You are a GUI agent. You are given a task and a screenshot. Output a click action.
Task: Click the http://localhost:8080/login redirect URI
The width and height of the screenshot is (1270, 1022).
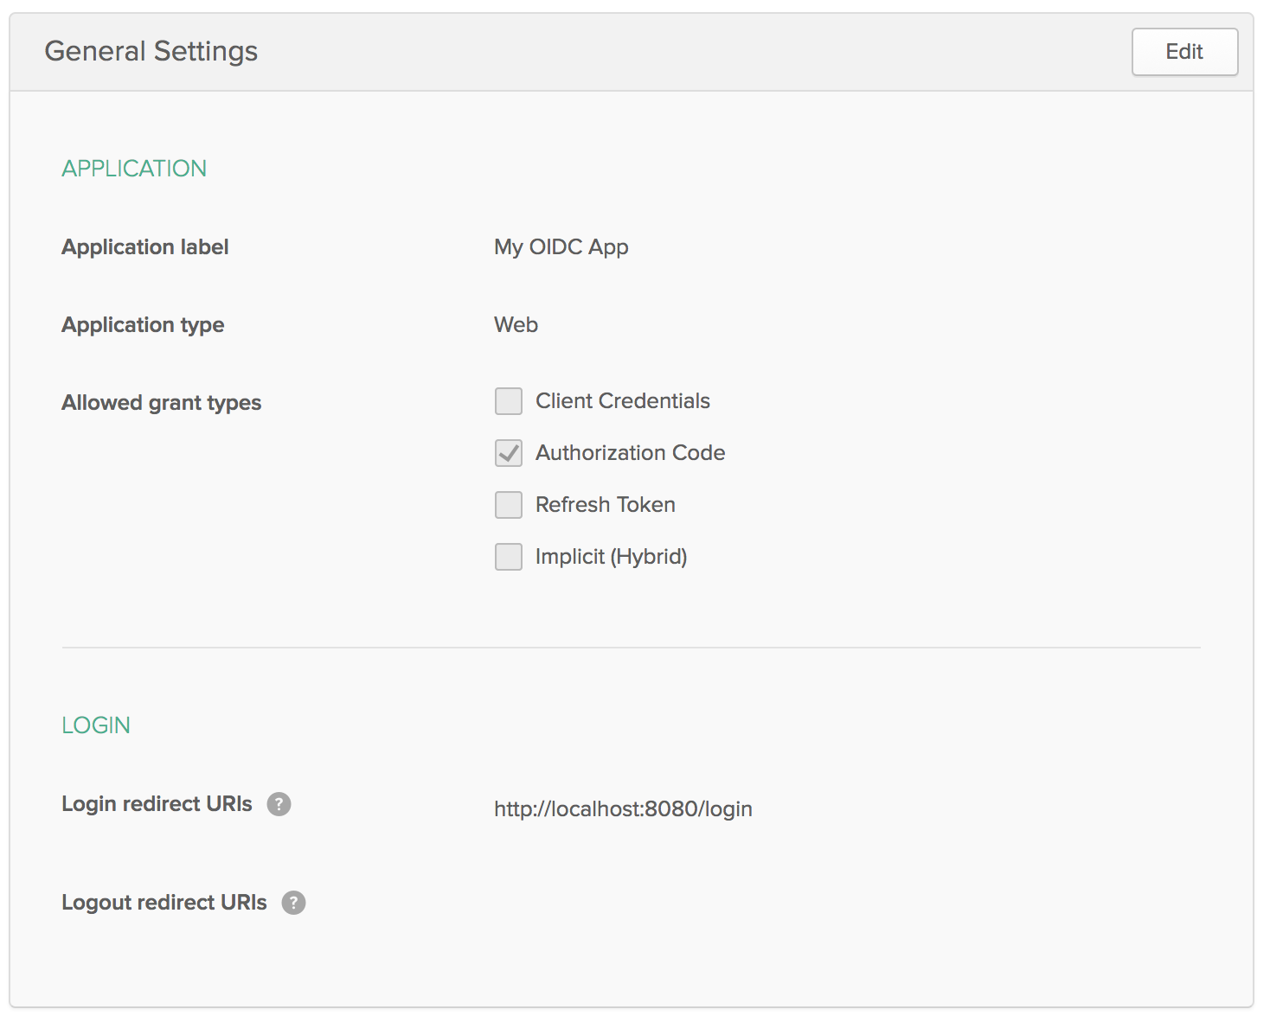click(623, 809)
